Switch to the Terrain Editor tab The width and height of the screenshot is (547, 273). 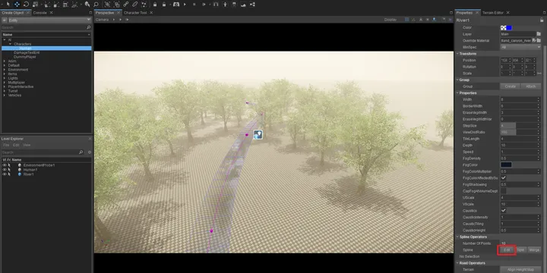492,13
